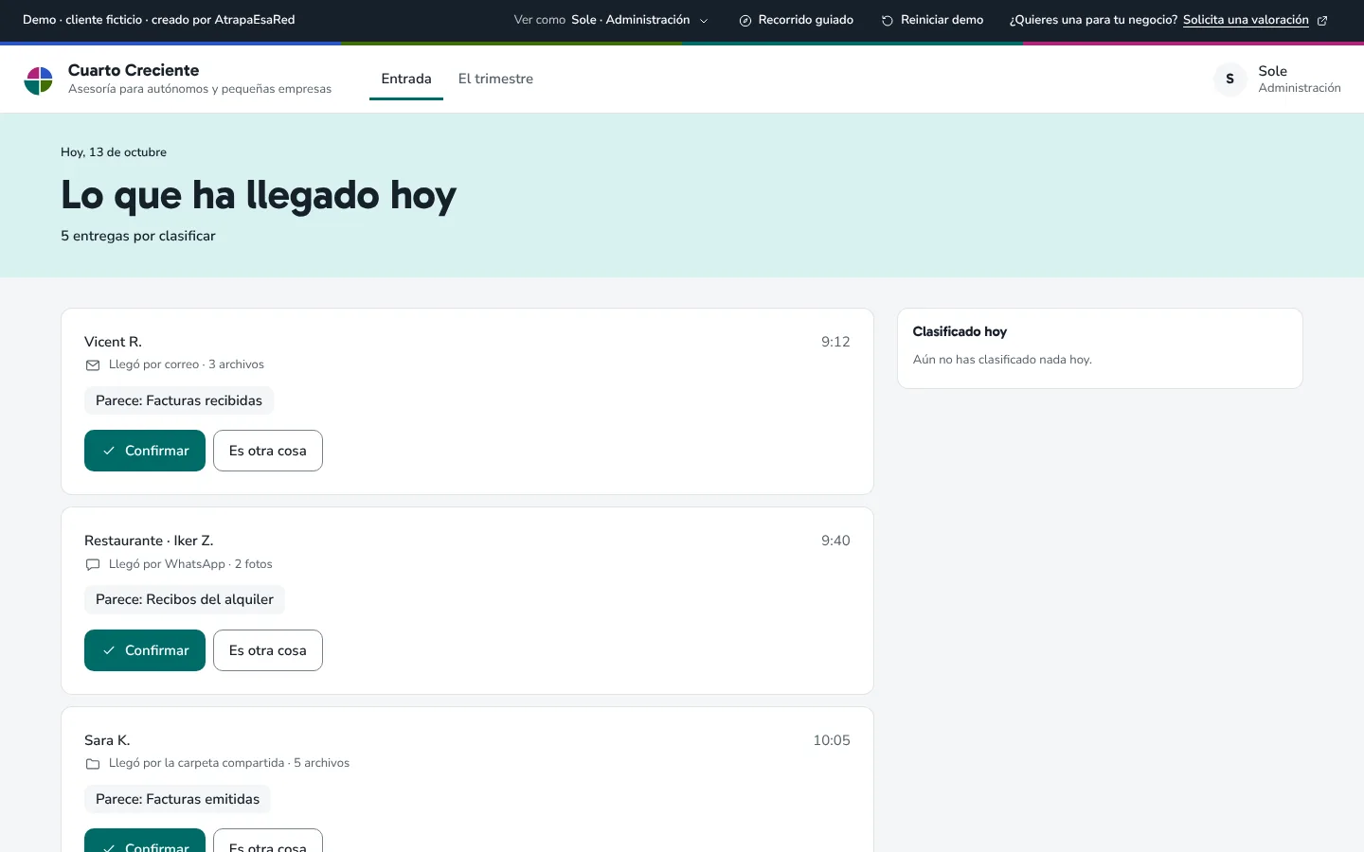
Task: Switch to the Entrada tab
Action: (x=406, y=79)
